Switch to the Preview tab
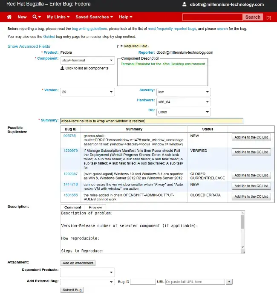Screen dimensions: 277x295 coord(95,207)
